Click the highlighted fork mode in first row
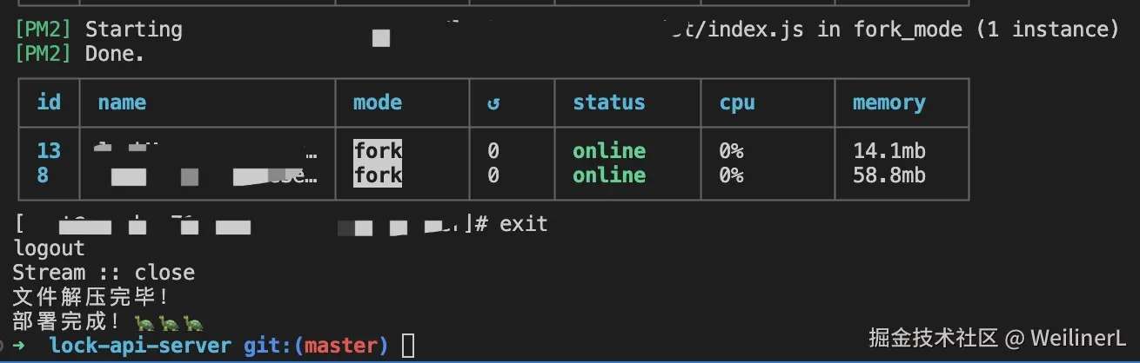This screenshot has height=363, width=1140. pos(378,150)
